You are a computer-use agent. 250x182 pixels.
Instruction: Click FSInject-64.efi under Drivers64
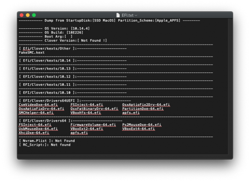coord(35,125)
